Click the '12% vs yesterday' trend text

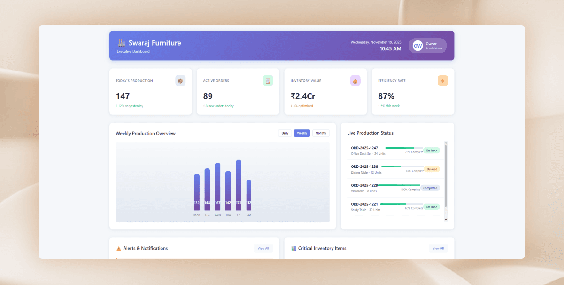click(x=130, y=106)
